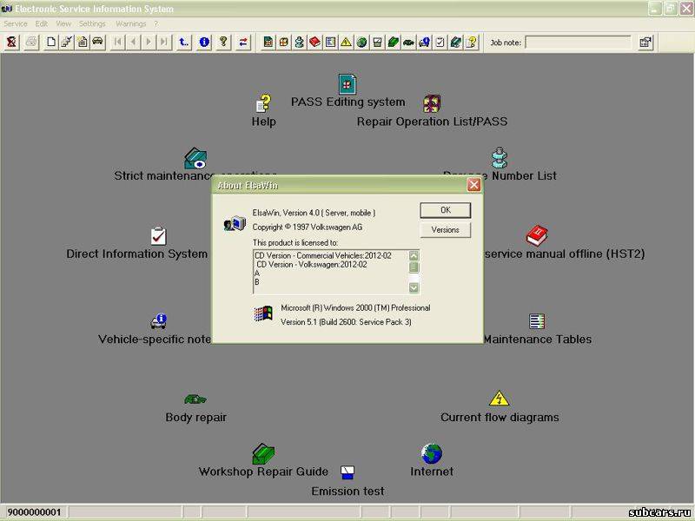Click the license list scroll-up arrow
Viewport: 695px width, 521px height.
(x=414, y=255)
